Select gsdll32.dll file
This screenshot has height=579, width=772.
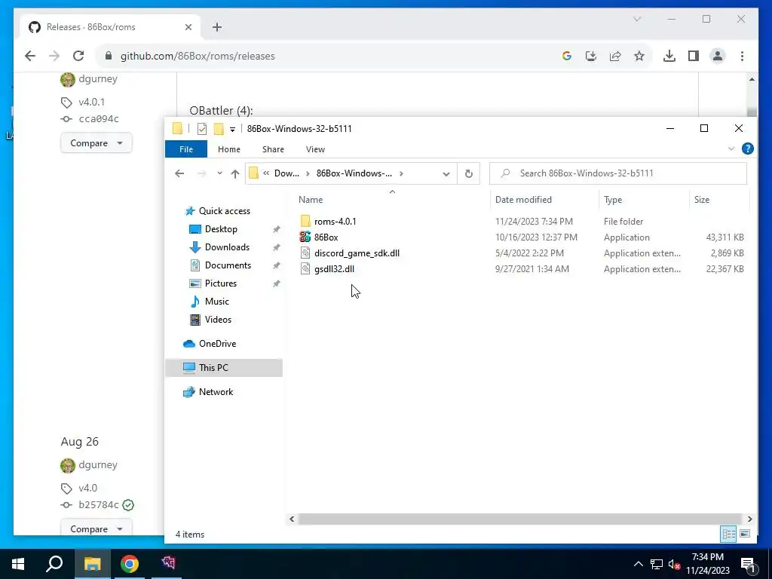[x=334, y=269]
